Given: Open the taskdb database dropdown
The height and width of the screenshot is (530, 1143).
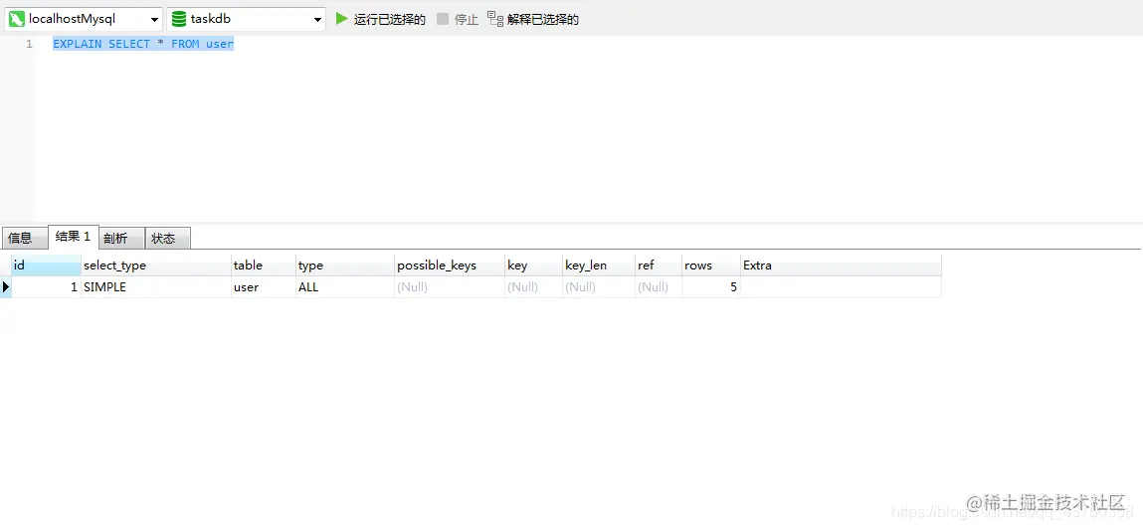Looking at the screenshot, I should click(x=246, y=20).
